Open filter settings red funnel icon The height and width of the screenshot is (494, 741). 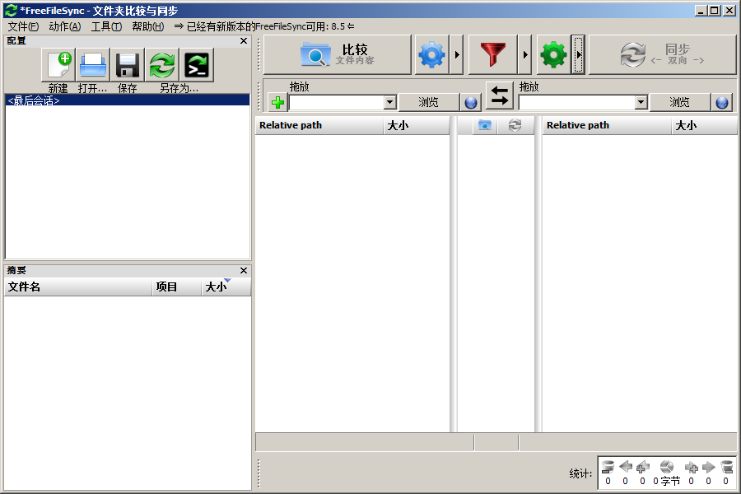[493, 54]
